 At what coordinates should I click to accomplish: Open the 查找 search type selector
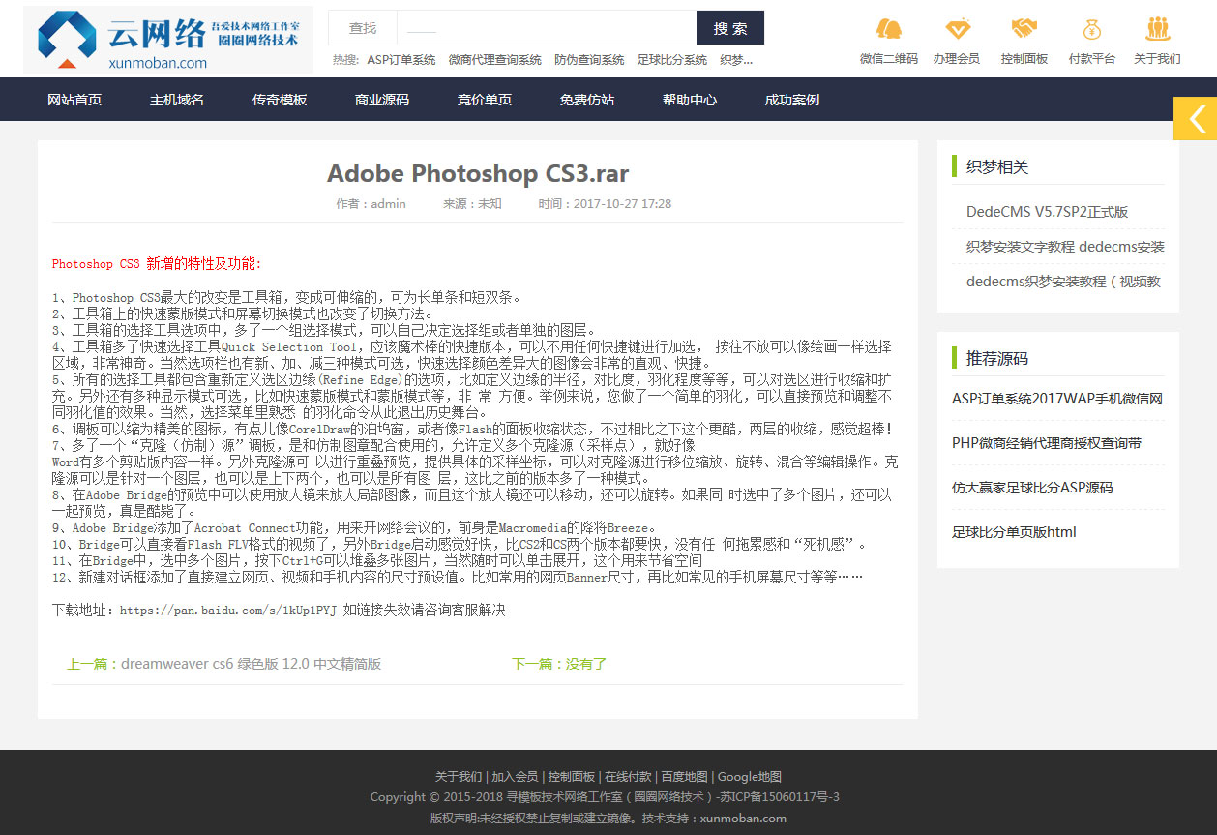(x=363, y=28)
